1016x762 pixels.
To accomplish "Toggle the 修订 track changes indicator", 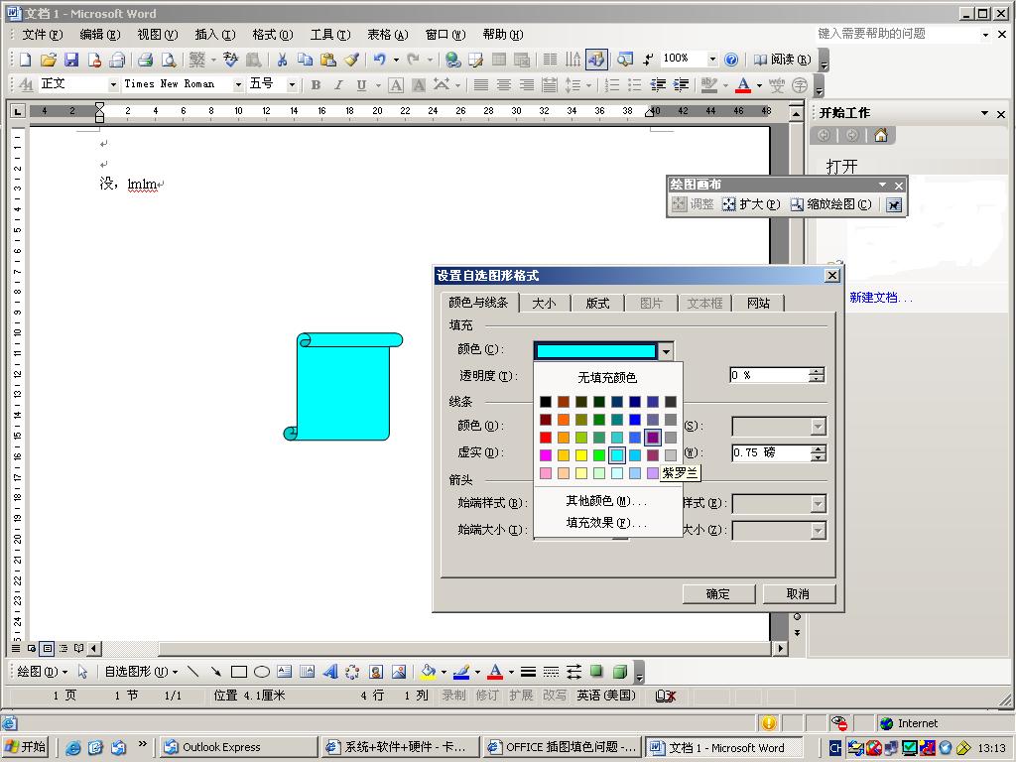I will pos(487,695).
